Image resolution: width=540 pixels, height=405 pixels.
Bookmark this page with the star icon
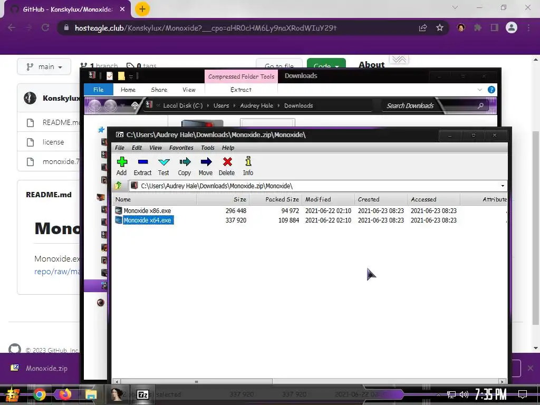point(440,28)
